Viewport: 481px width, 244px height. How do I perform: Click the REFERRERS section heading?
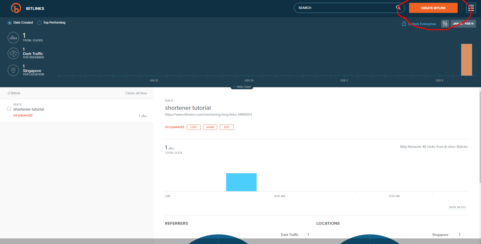click(x=177, y=223)
